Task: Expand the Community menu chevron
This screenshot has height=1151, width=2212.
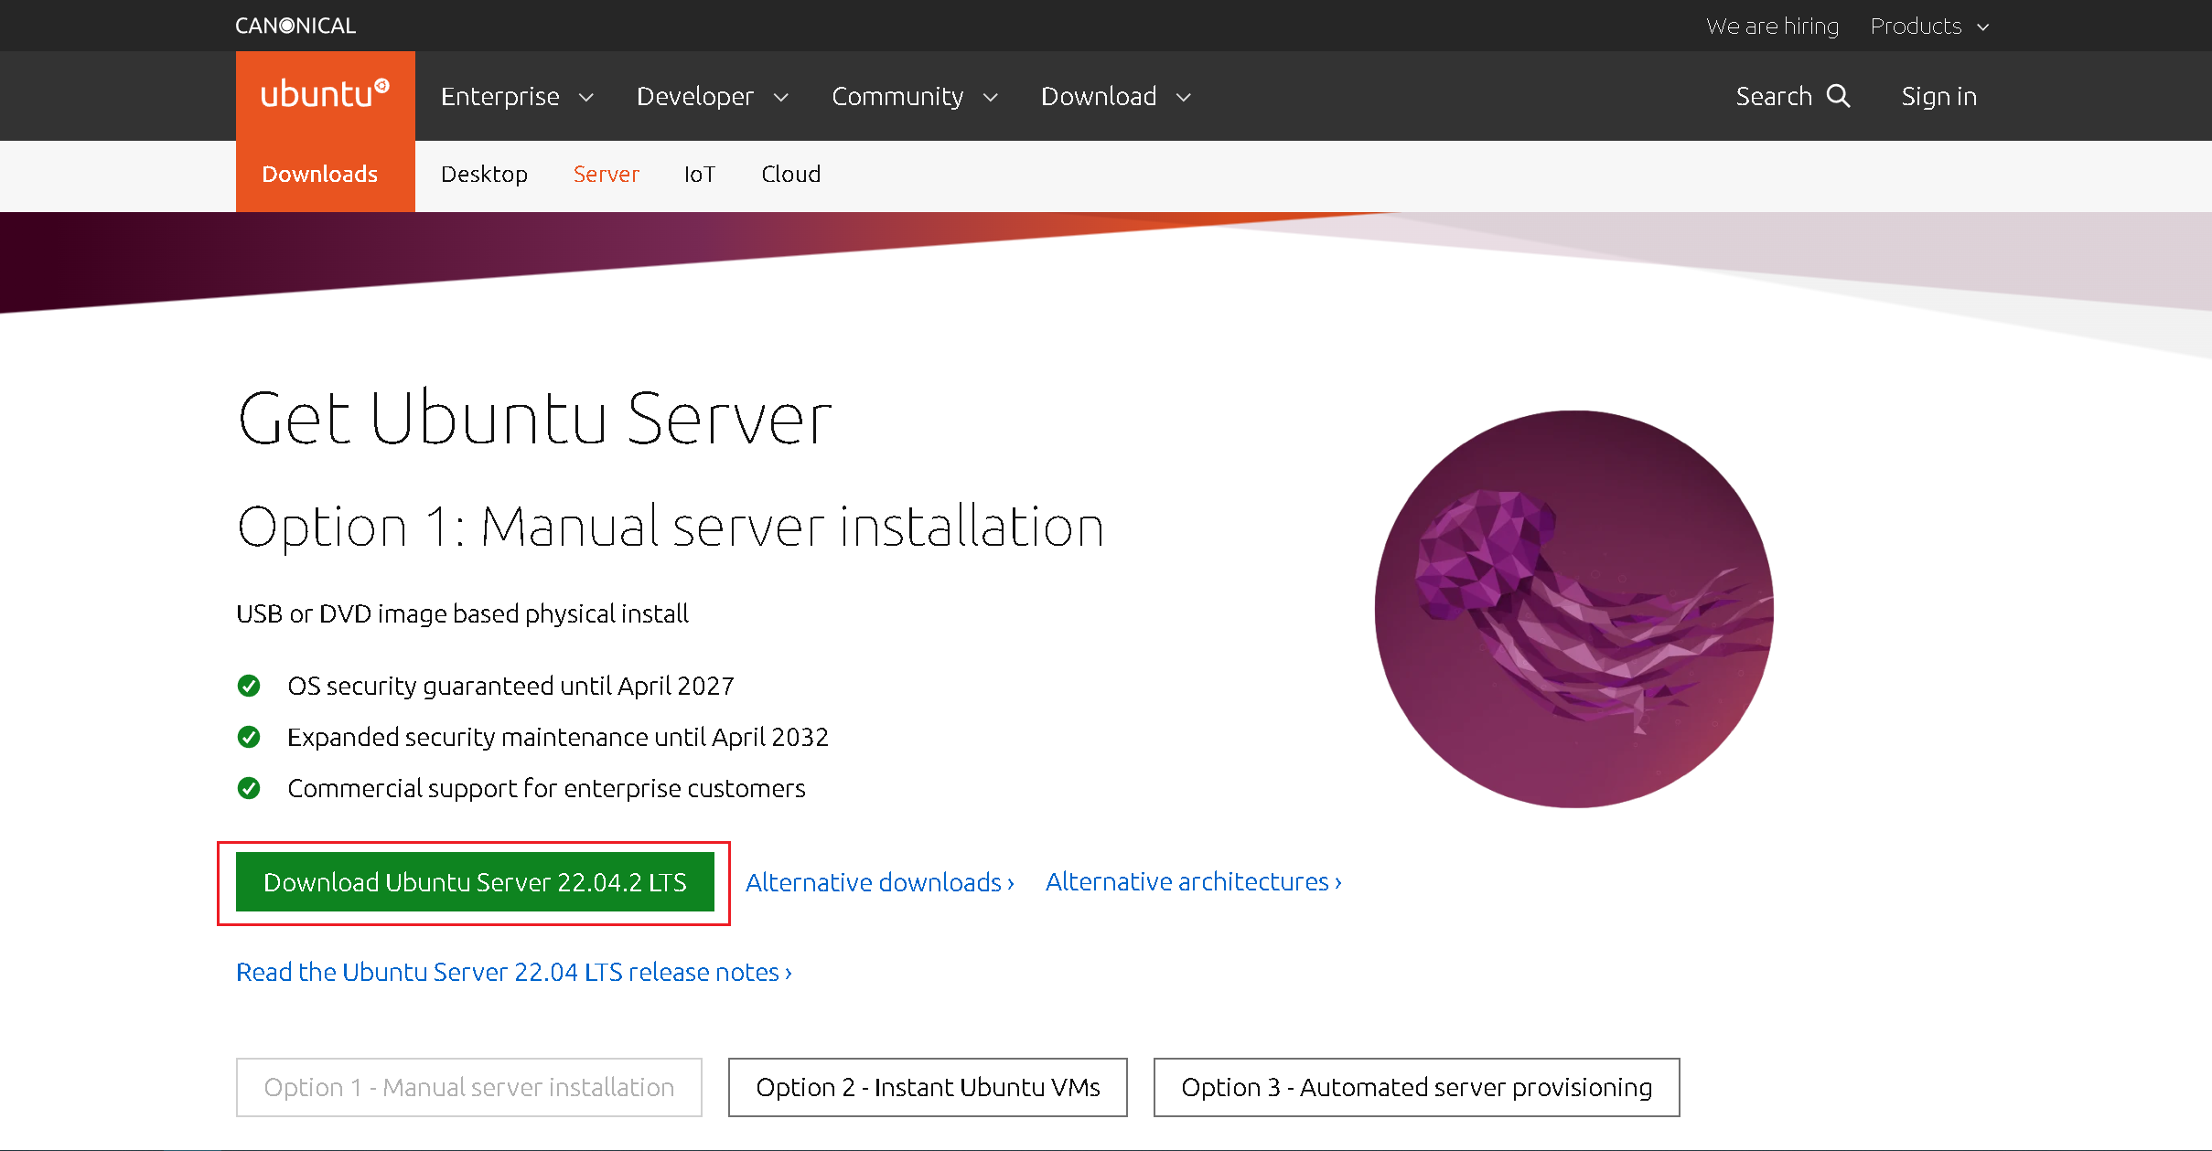Action: coord(991,97)
